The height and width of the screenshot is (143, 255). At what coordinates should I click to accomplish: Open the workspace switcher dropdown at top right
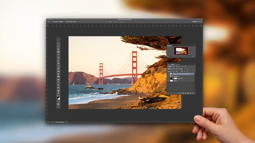coord(197,21)
